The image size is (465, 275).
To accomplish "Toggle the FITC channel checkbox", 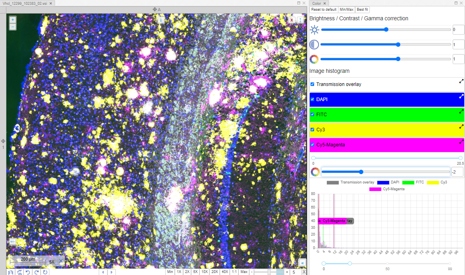I will (313, 115).
